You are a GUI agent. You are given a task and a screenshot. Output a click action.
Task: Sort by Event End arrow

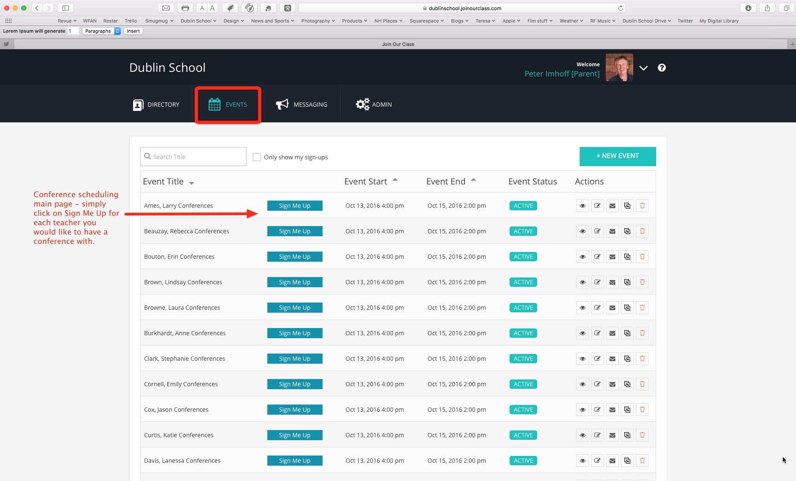473,180
